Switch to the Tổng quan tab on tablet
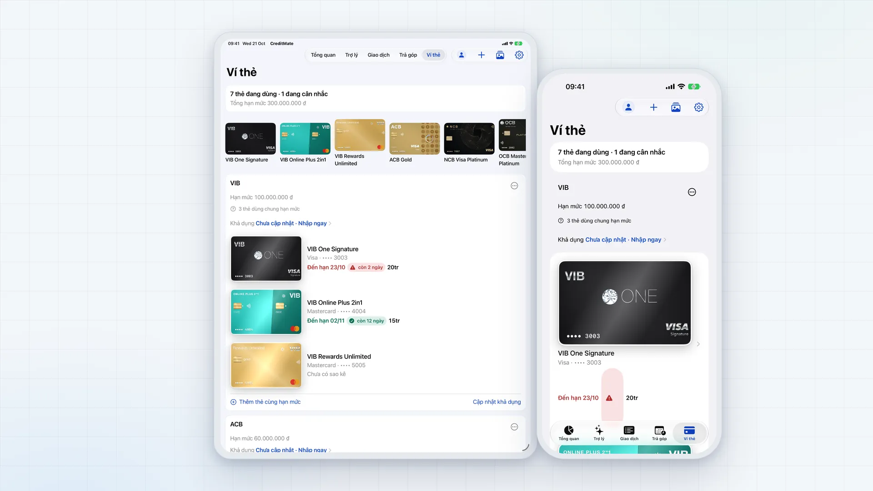The height and width of the screenshot is (491, 873). pyautogui.click(x=323, y=55)
